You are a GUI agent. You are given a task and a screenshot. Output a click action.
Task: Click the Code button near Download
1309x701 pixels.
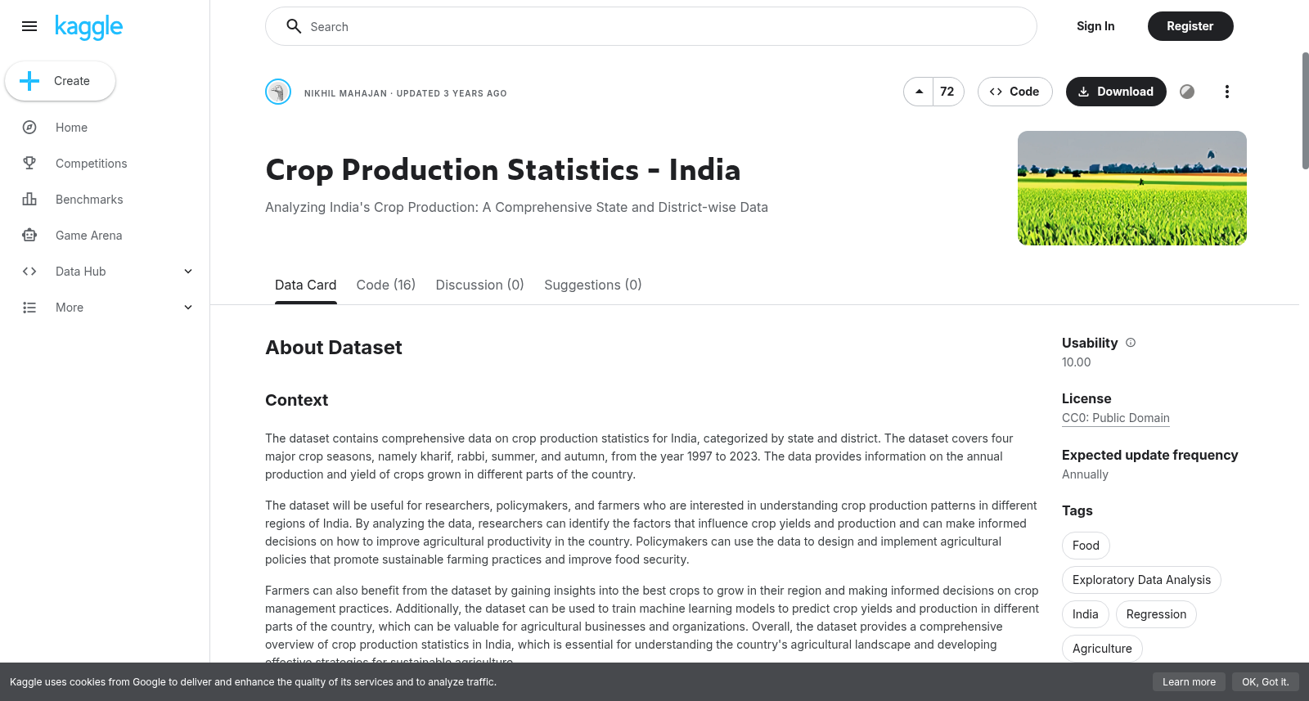[1014, 92]
